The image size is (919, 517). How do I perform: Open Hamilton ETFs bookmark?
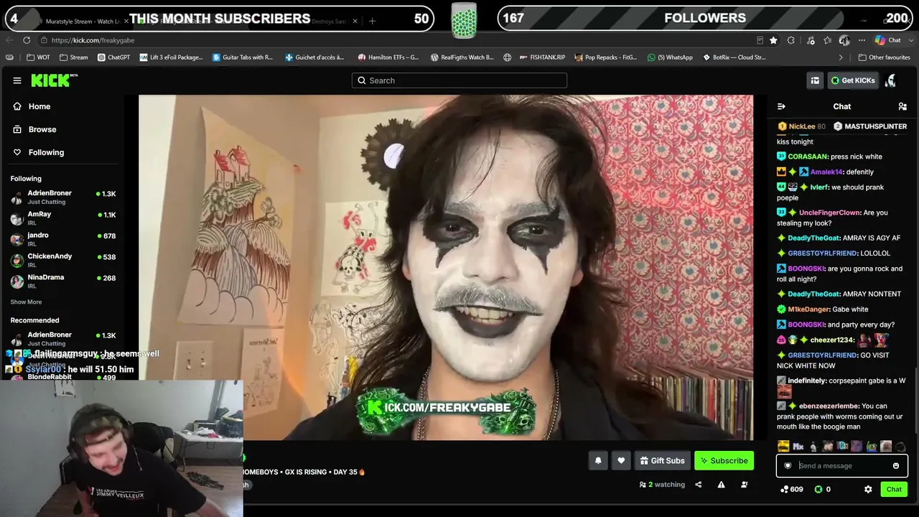click(388, 57)
